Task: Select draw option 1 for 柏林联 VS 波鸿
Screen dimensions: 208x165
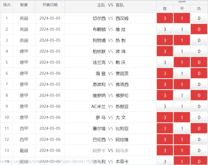Action: pos(182,51)
